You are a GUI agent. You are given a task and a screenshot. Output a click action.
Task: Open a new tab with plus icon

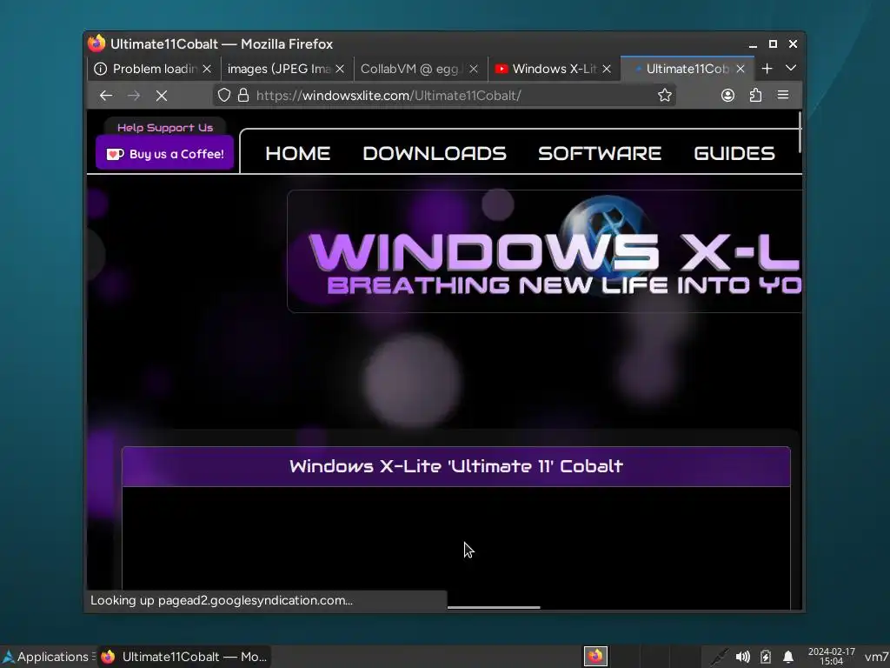(x=767, y=68)
